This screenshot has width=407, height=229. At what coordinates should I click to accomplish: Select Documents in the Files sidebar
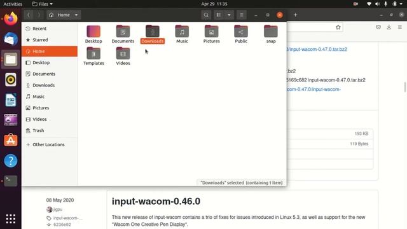(50, 74)
